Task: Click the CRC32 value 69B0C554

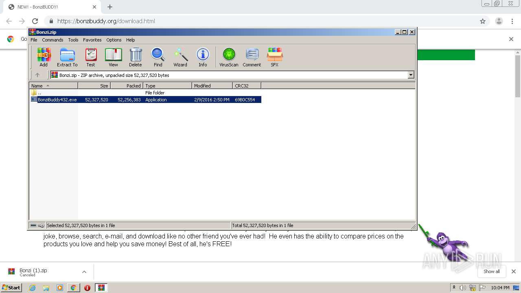Action: [245, 100]
